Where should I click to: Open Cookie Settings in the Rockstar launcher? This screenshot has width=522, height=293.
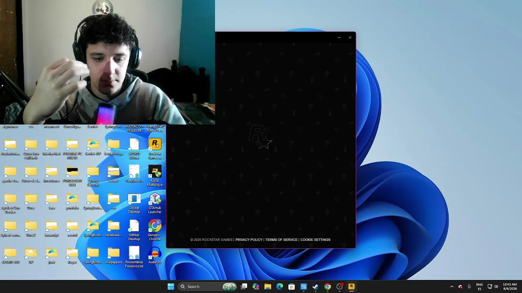tap(315, 240)
